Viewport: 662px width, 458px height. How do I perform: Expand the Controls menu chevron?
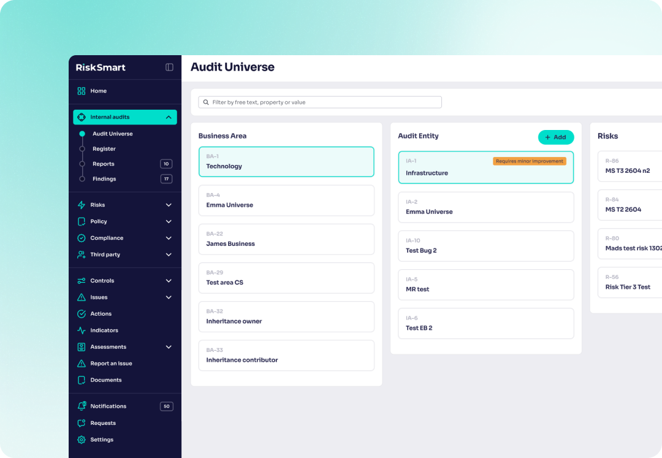pos(169,280)
